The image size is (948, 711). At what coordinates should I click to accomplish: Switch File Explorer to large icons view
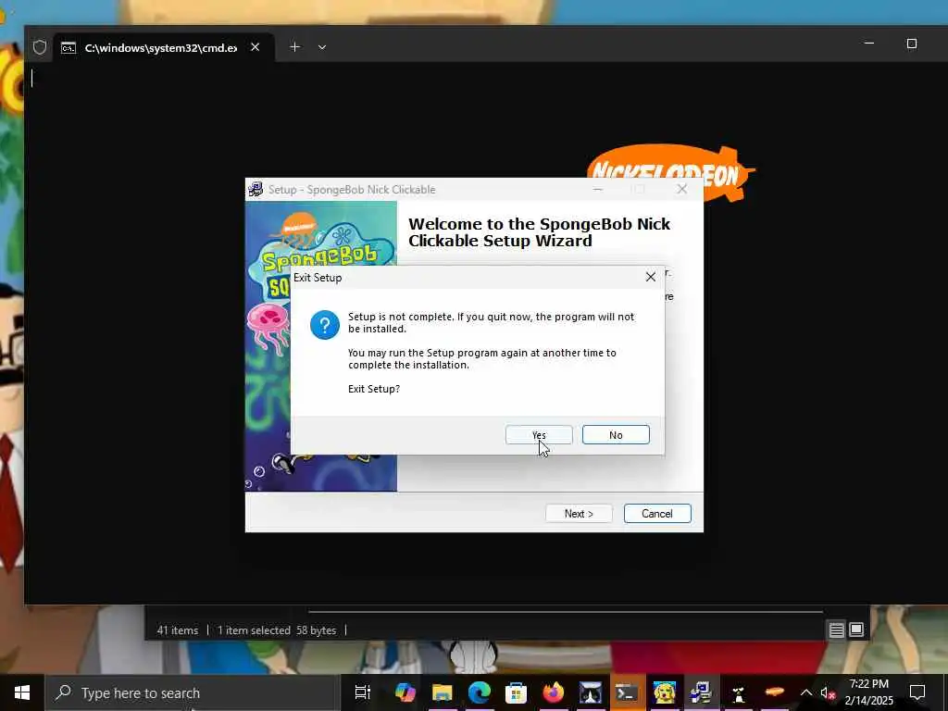click(856, 630)
